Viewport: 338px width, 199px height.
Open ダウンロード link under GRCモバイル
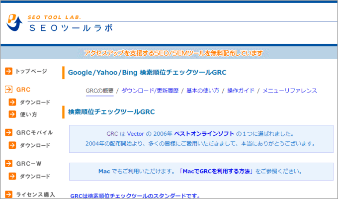(35, 145)
